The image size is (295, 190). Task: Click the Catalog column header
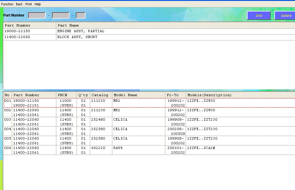click(101, 95)
